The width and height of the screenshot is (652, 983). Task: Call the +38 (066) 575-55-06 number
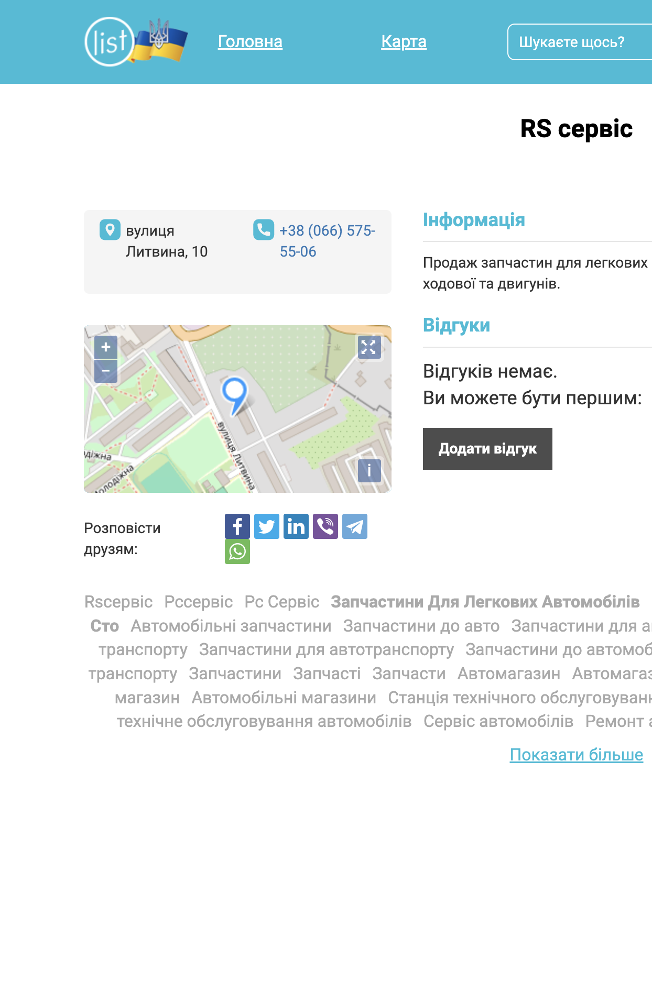coord(327,241)
